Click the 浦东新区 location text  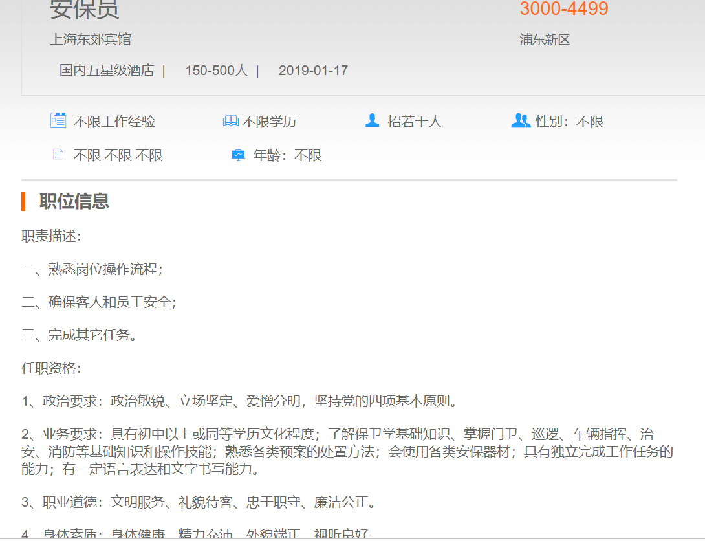pos(545,40)
